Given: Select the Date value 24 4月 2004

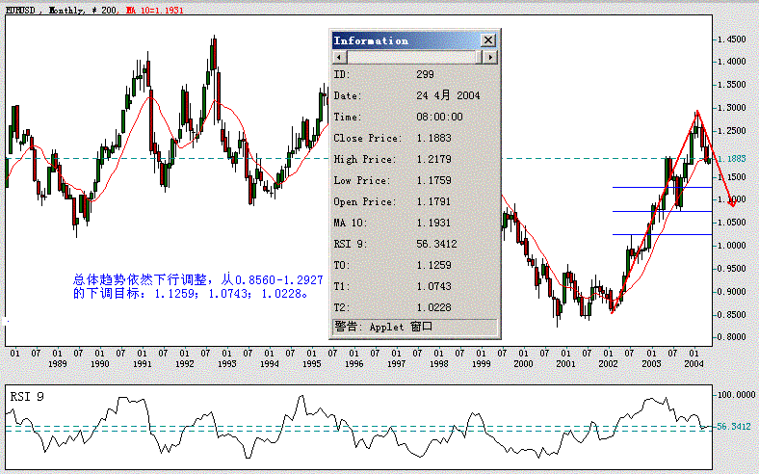Looking at the screenshot, I should (448, 95).
